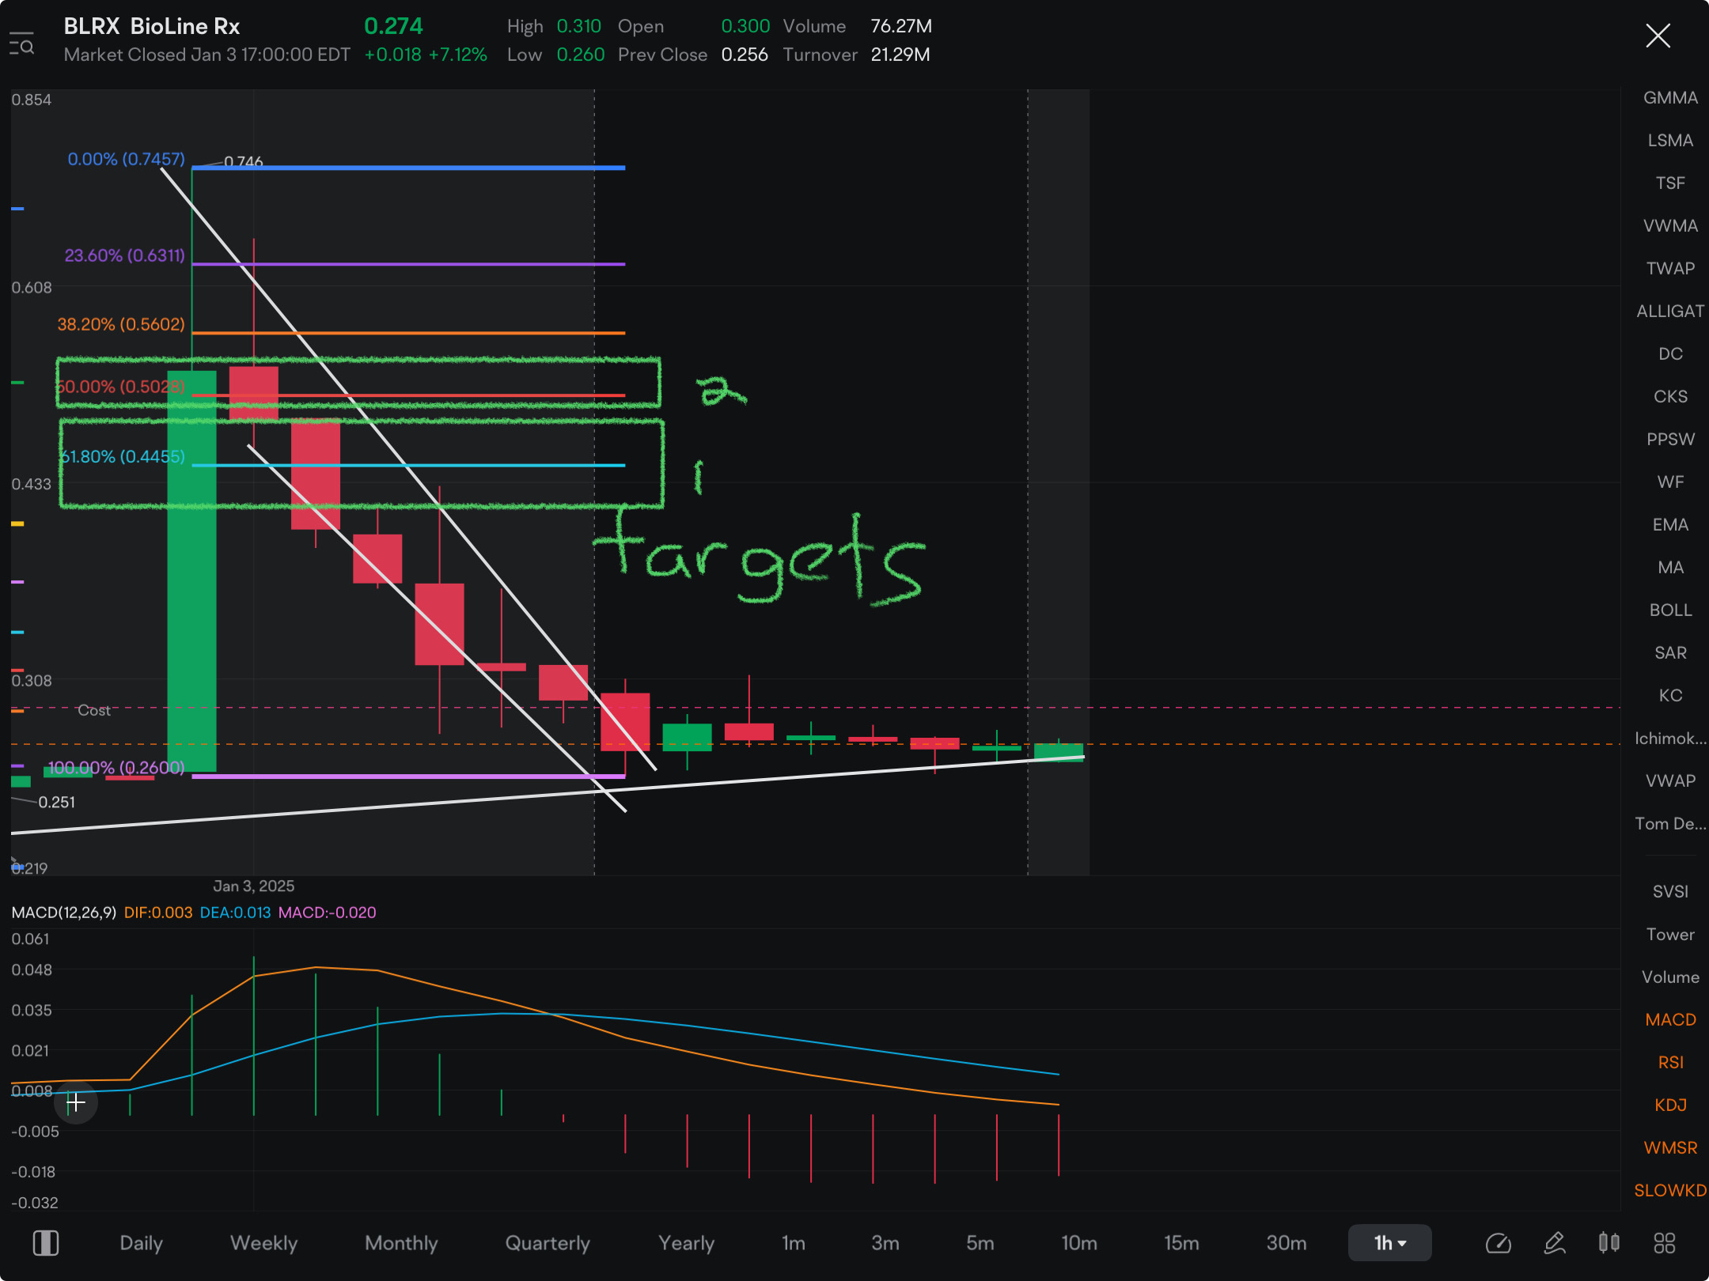Toggle the split-panel layout icon

(46, 1243)
